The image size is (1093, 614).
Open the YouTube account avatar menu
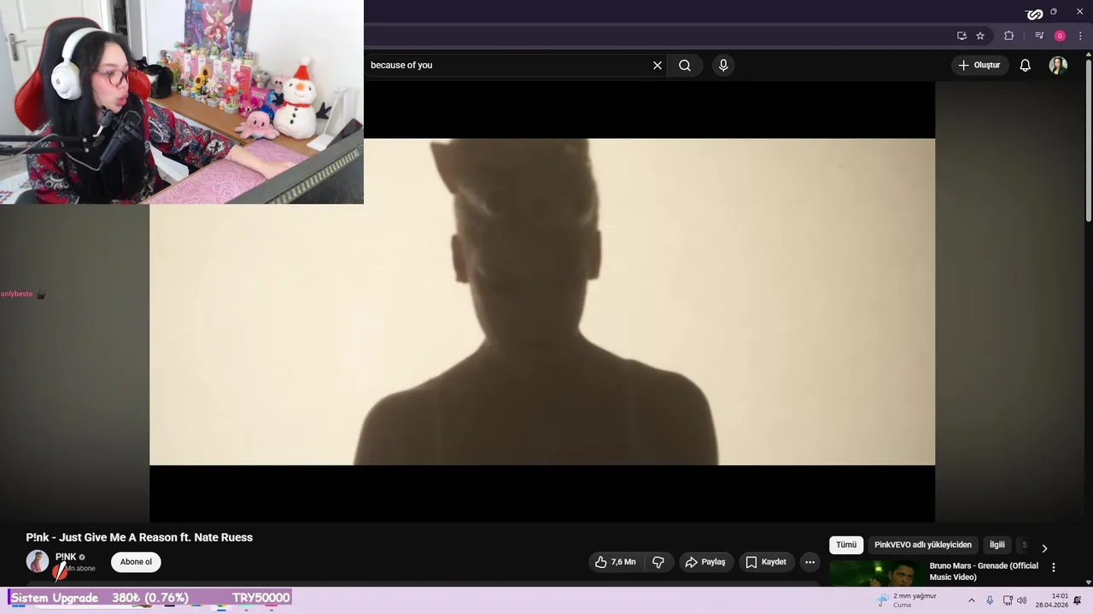(1058, 65)
